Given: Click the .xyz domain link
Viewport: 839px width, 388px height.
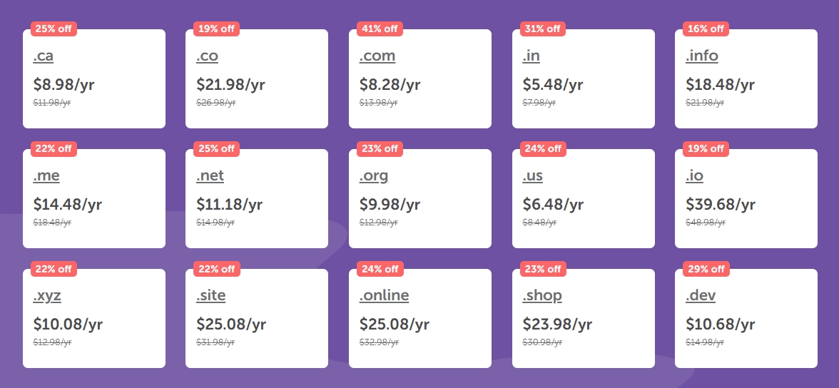Looking at the screenshot, I should click(x=47, y=295).
